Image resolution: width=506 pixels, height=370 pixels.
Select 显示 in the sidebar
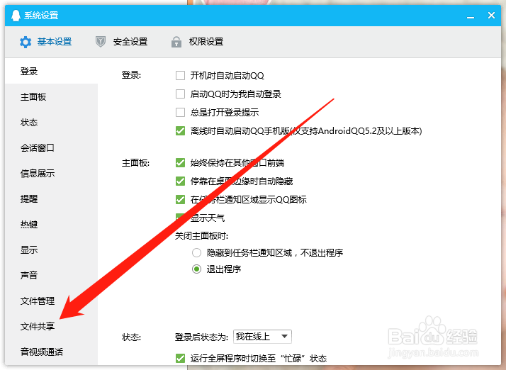(51, 250)
